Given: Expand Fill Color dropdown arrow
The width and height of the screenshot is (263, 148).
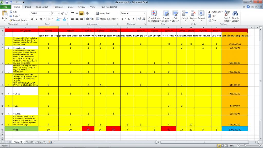Looking at the screenshot, I should coord(61,19).
